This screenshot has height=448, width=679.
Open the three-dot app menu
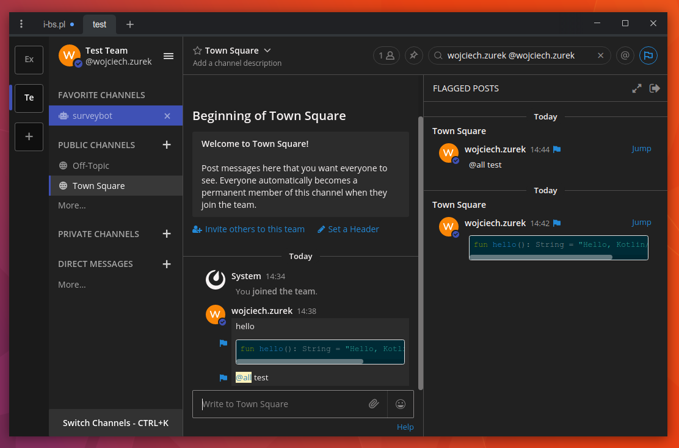pos(21,24)
